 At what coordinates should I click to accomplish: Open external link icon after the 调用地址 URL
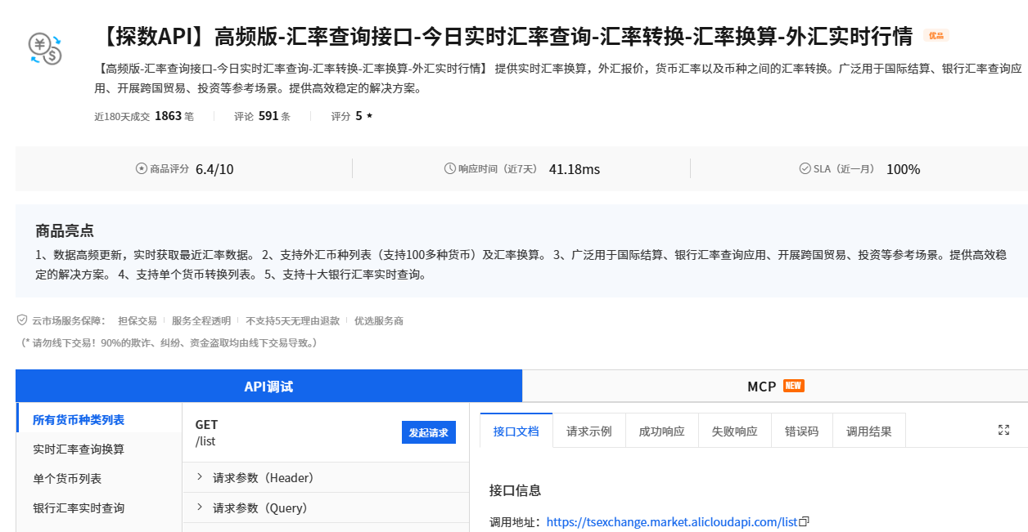click(x=805, y=521)
